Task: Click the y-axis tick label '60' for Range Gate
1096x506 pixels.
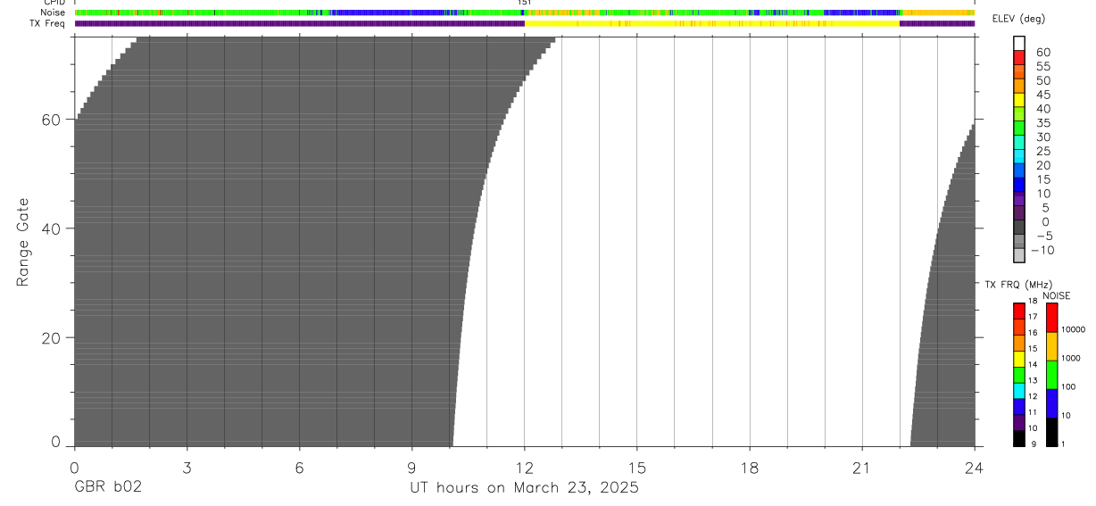Action: (x=51, y=120)
